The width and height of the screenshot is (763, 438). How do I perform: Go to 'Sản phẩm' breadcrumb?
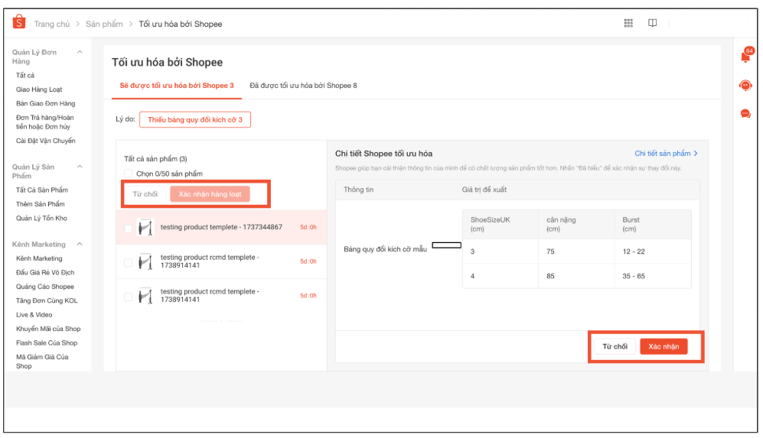click(x=104, y=24)
